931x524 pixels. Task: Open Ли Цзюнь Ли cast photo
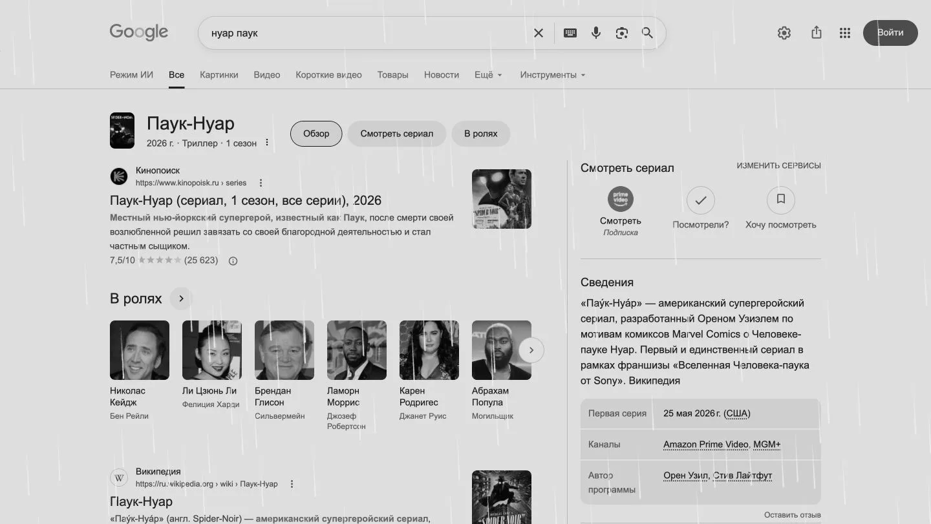coord(212,350)
